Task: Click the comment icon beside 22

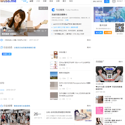Action: click(x=9, y=99)
